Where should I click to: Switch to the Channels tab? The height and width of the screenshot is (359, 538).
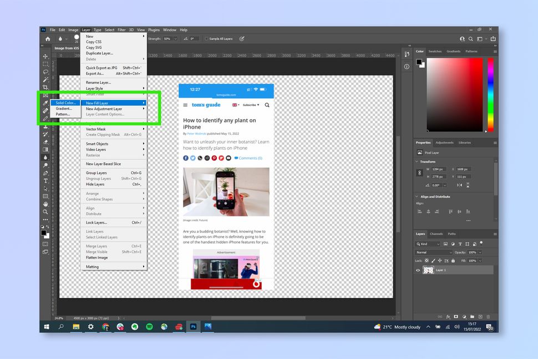(x=436, y=234)
